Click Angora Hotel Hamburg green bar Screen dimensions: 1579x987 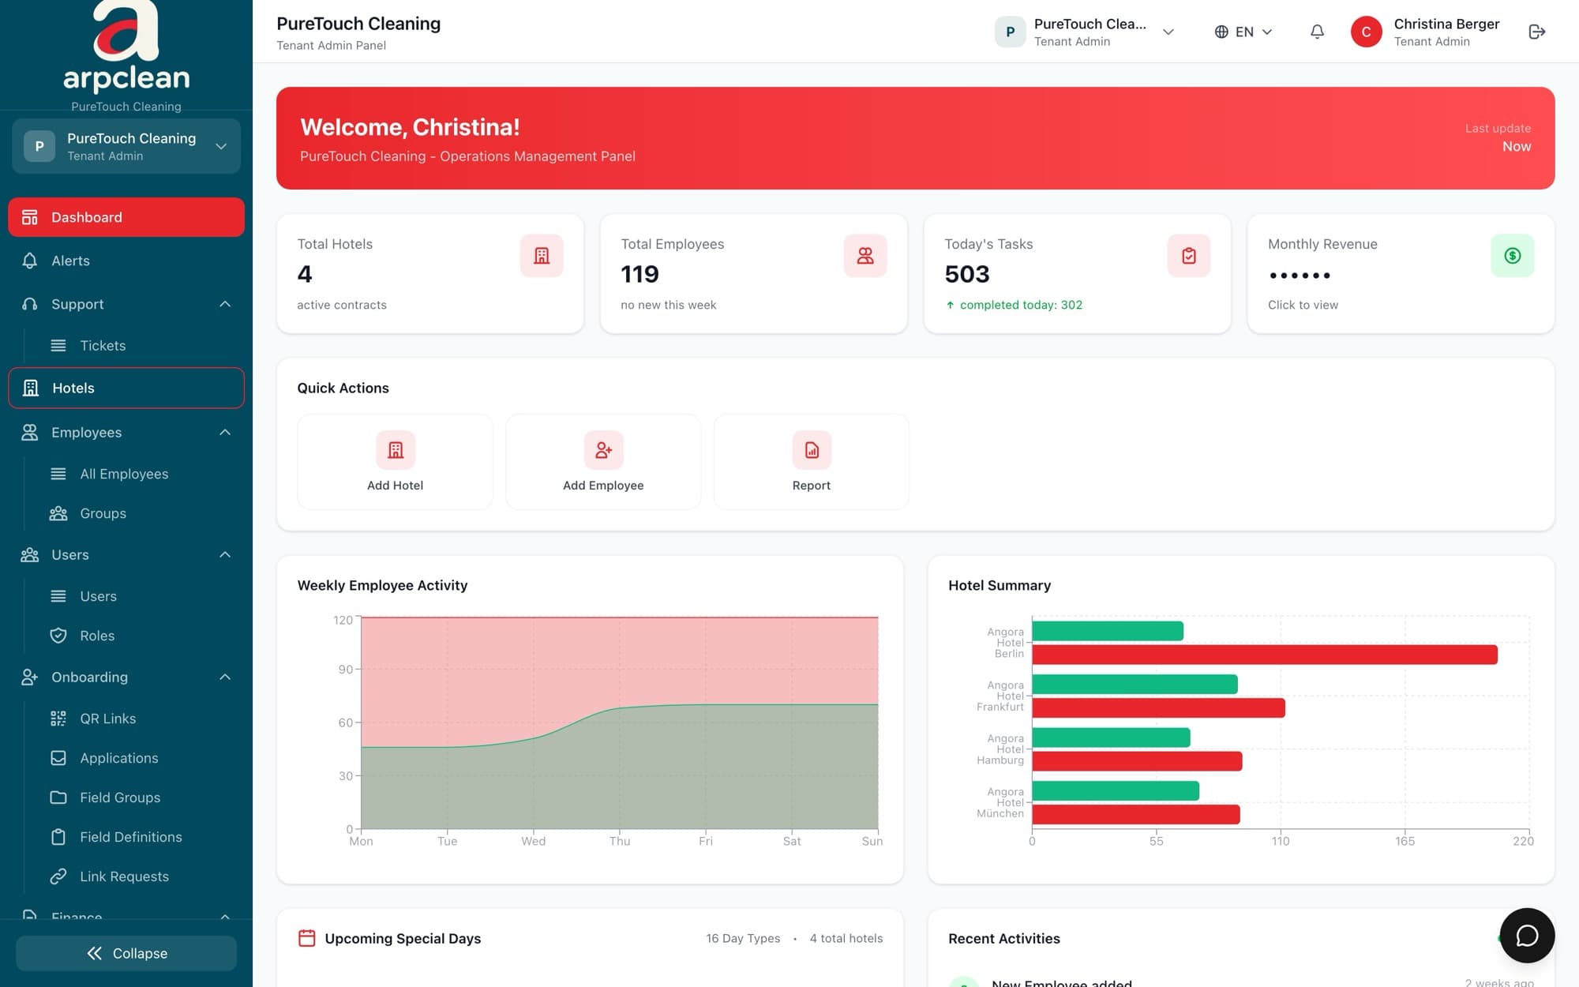[1111, 737]
